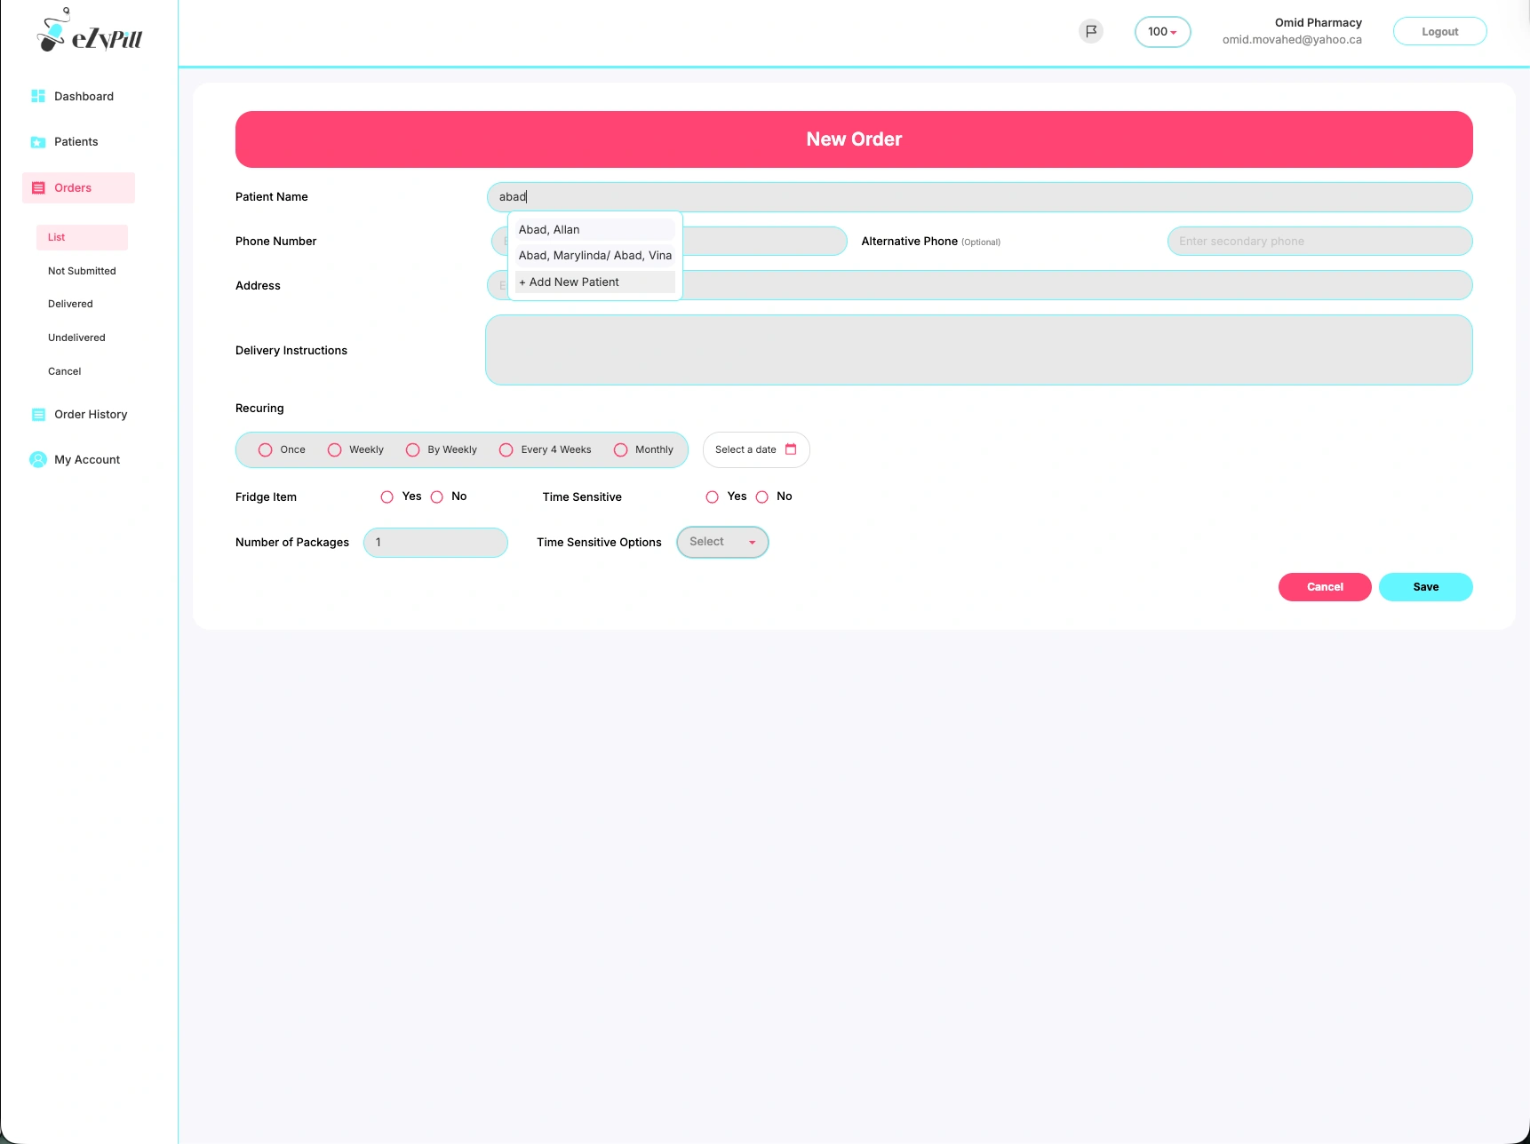This screenshot has height=1144, width=1530.
Task: Click the Patients folder icon
Action: tap(38, 142)
